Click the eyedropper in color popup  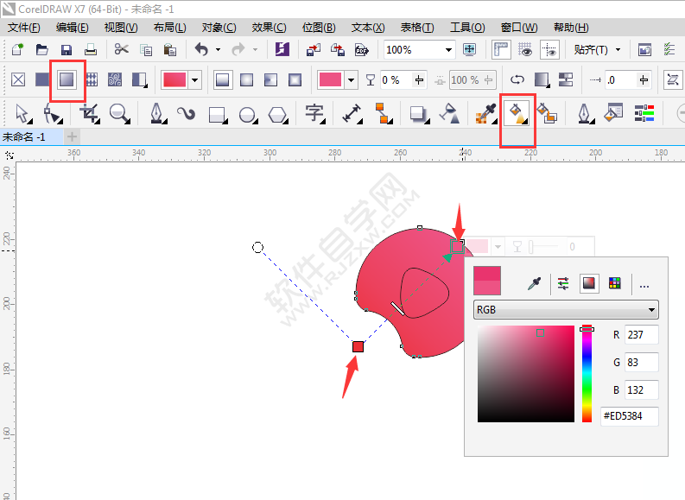click(x=535, y=283)
